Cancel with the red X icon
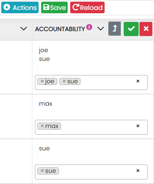The image size is (154, 184). [x=146, y=29]
